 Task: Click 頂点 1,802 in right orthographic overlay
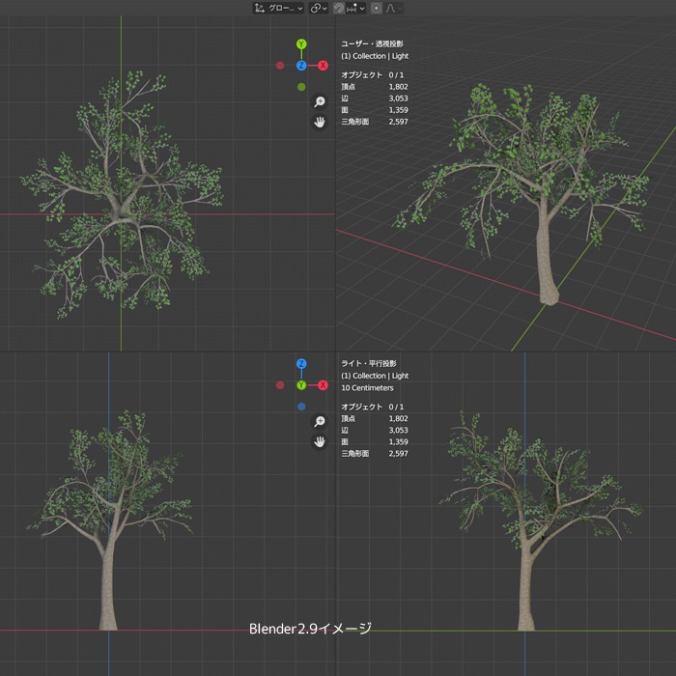click(375, 418)
